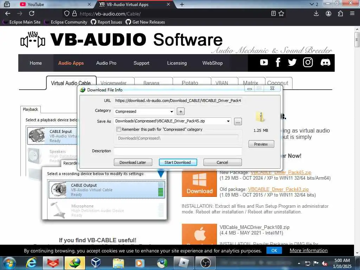Accept cookies with the OK button
Screen dimensions: 360x270
(x=274, y=250)
